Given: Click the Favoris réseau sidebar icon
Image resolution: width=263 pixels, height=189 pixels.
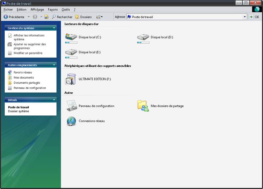Looking at the screenshot, I should (10, 72).
